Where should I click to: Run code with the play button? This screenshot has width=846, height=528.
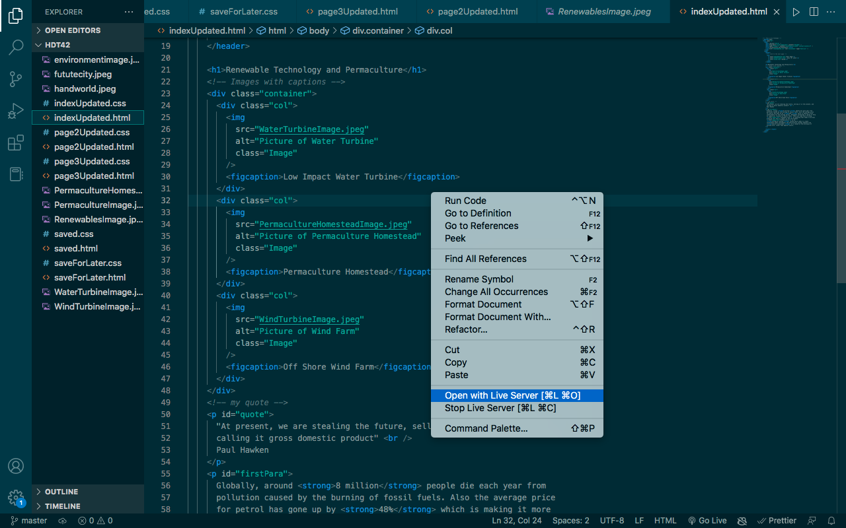[796, 11]
